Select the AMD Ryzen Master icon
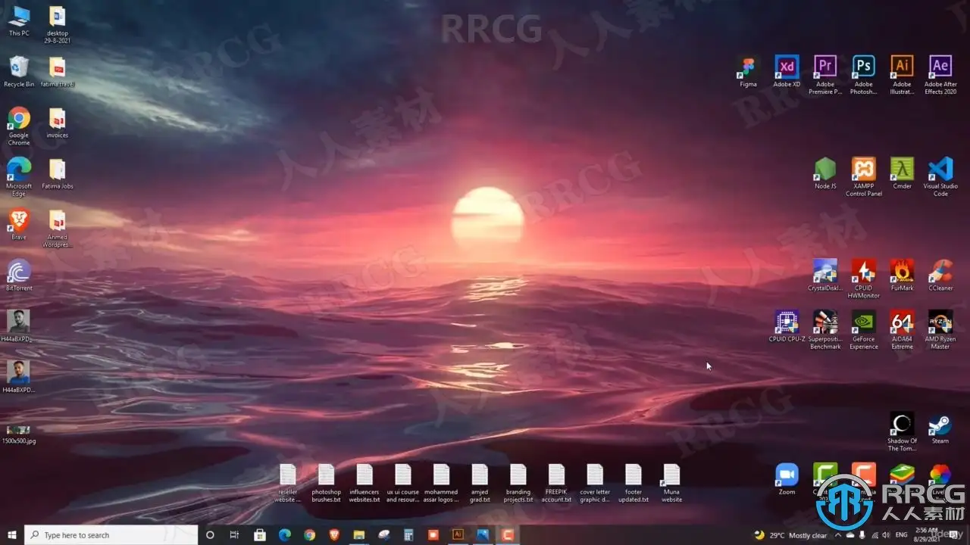 tap(940, 330)
